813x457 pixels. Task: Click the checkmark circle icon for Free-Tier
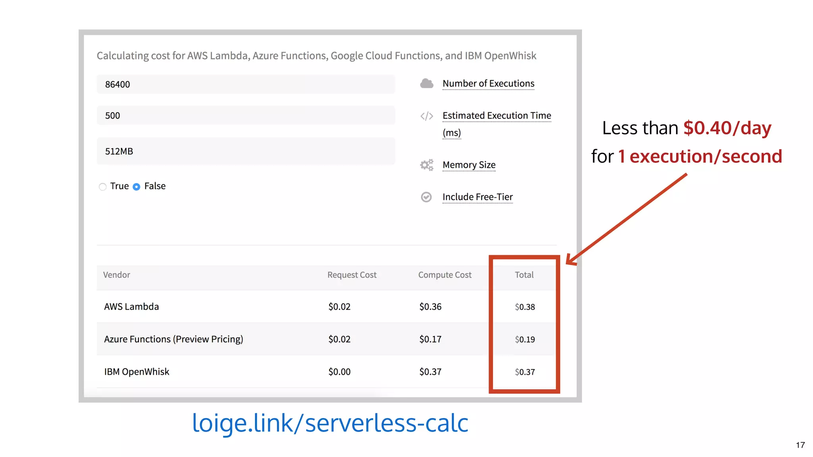point(426,197)
